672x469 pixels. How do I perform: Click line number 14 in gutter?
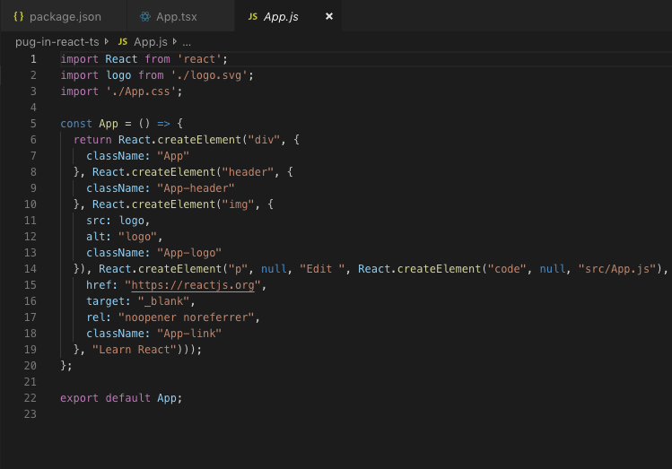pyautogui.click(x=30, y=269)
